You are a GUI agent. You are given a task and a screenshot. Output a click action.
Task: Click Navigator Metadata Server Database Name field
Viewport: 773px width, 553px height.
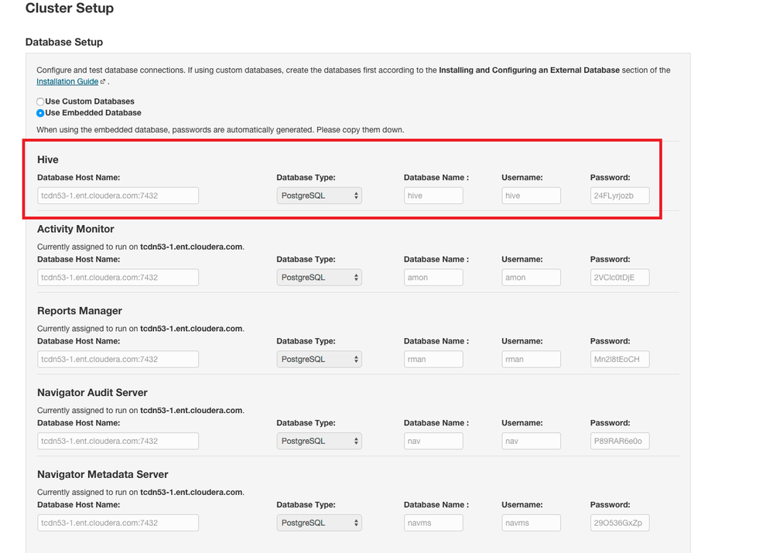coord(433,523)
